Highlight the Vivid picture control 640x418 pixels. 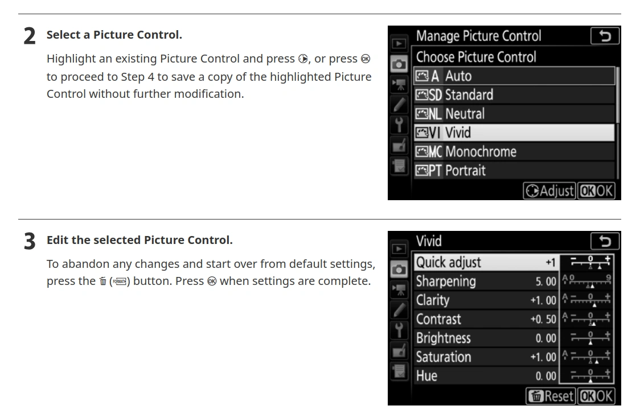pos(514,133)
